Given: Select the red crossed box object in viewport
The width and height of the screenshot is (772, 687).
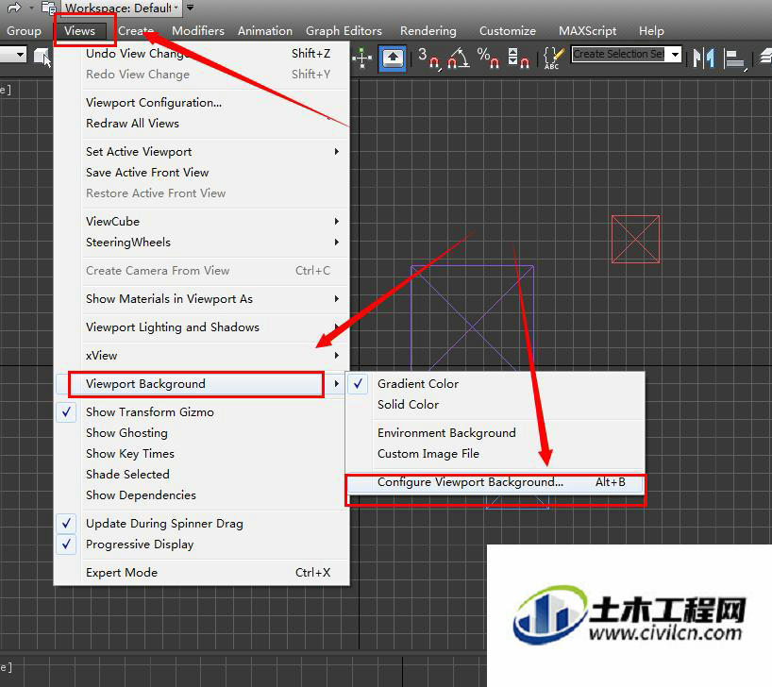Looking at the screenshot, I should pos(635,240).
